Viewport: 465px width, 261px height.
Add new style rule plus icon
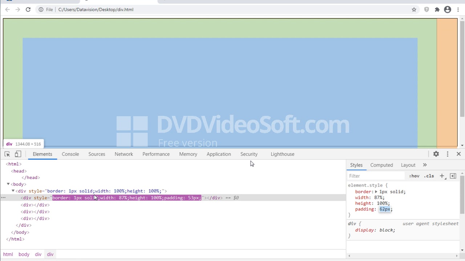coord(442,176)
